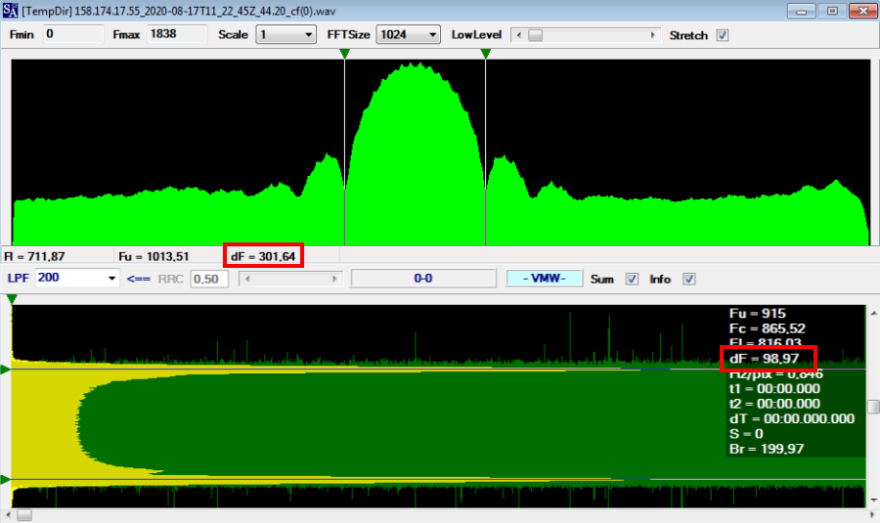The width and height of the screenshot is (880, 523).
Task: Click the Fu = 915 info text
Action: pyautogui.click(x=758, y=314)
